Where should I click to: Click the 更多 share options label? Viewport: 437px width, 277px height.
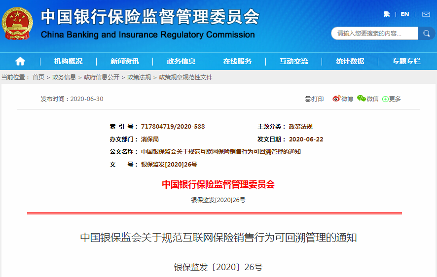(395, 99)
